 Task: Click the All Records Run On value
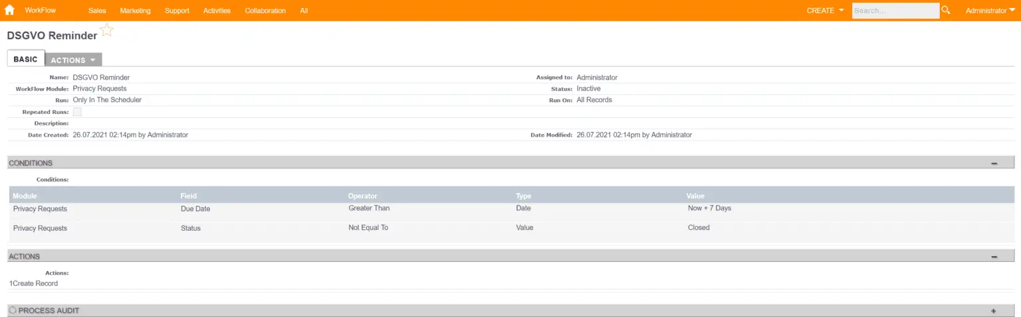(x=594, y=100)
